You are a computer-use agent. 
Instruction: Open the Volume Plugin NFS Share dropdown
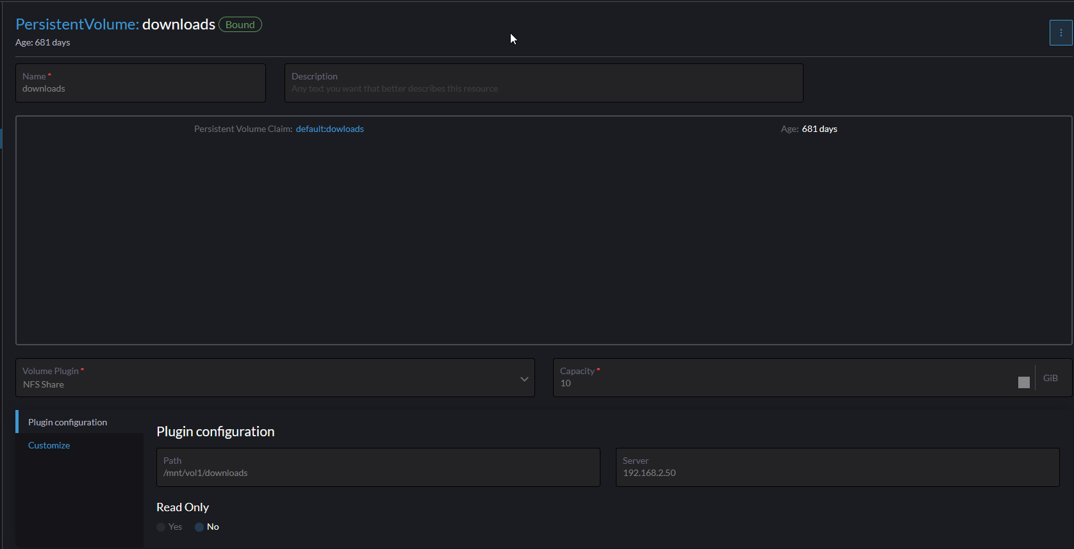[269, 384]
